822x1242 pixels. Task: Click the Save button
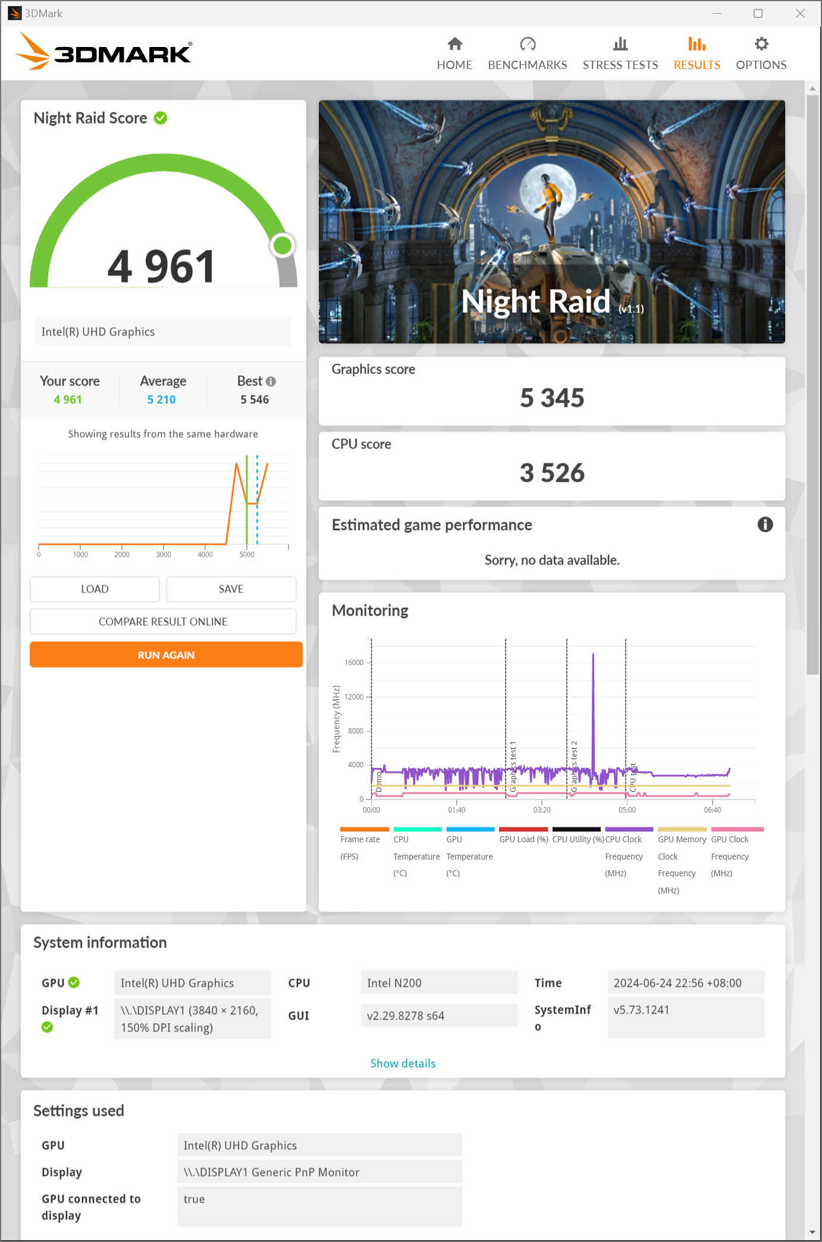[x=231, y=589]
